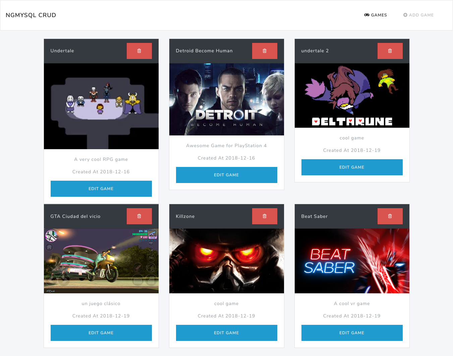Image resolution: width=453 pixels, height=356 pixels.
Task: Click the Beat Saber cover image
Action: pyautogui.click(x=352, y=261)
